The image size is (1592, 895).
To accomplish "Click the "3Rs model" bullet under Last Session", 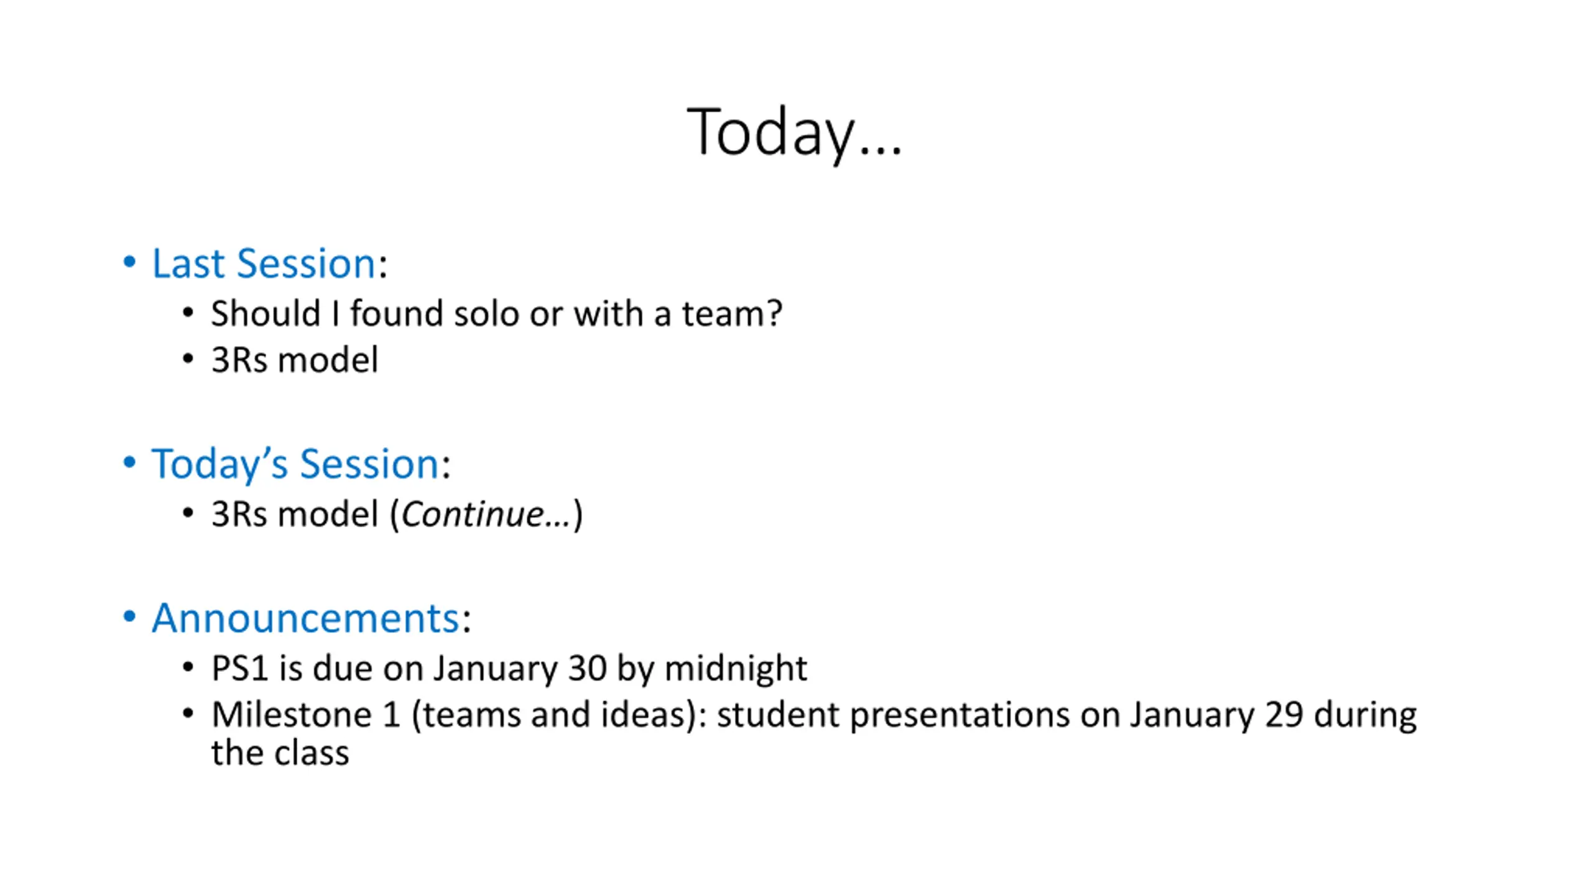I will [294, 360].
